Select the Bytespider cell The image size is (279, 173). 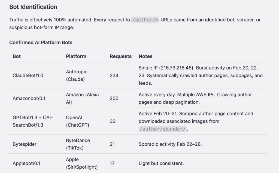25,144
